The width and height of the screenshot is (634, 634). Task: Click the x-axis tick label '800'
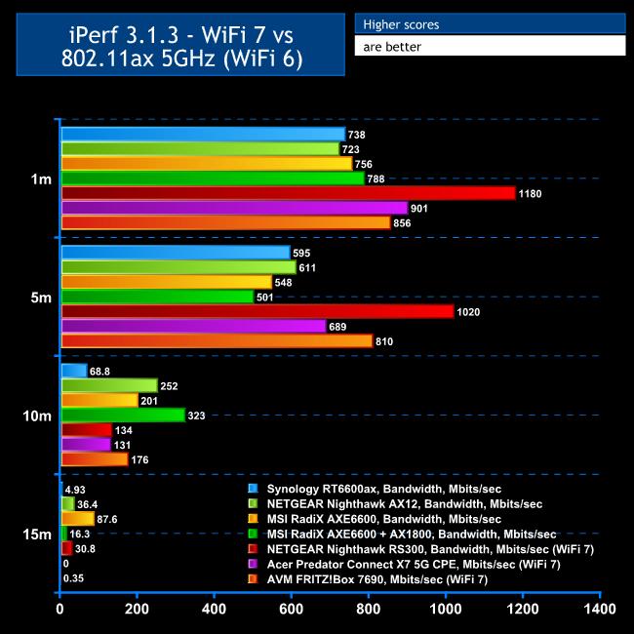tap(369, 609)
